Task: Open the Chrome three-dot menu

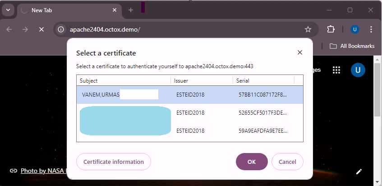Action: point(371,29)
